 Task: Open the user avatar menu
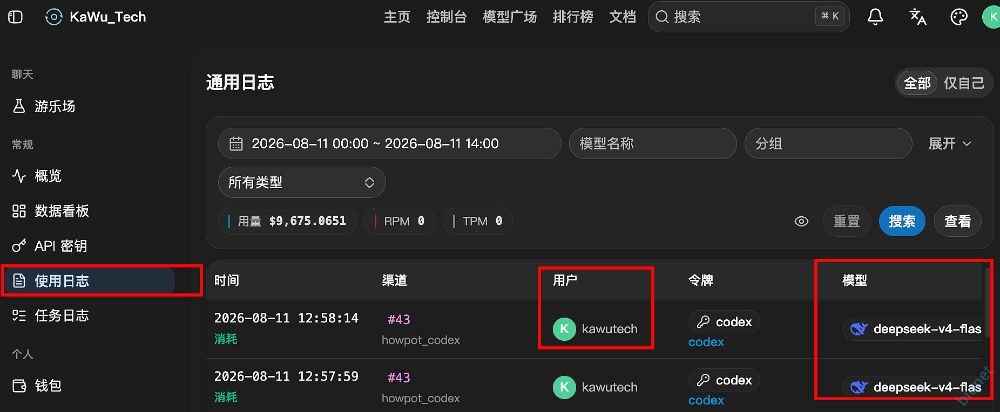(x=991, y=17)
